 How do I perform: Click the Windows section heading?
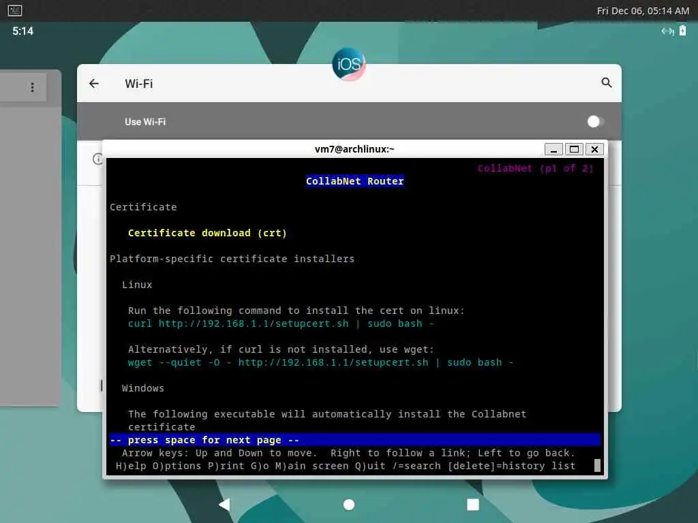pyautogui.click(x=143, y=388)
